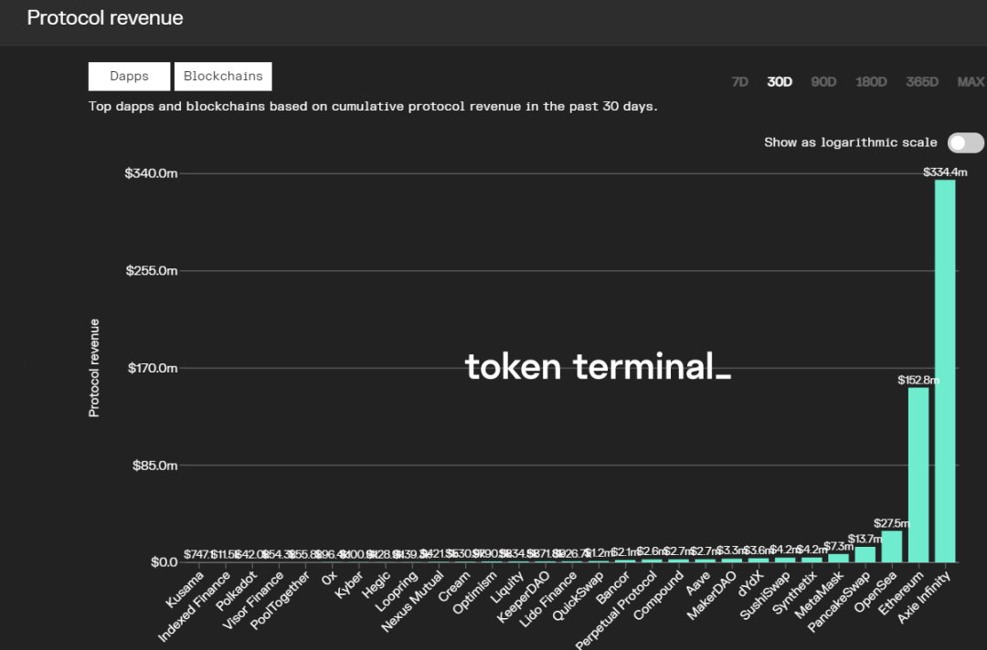Screen dimensions: 987x650
Task: Click the Liquity axis label
Action: [506, 588]
